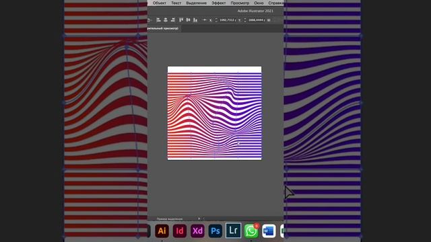Open Adobe XD from the dock
The width and height of the screenshot is (431, 242).
[197, 231]
